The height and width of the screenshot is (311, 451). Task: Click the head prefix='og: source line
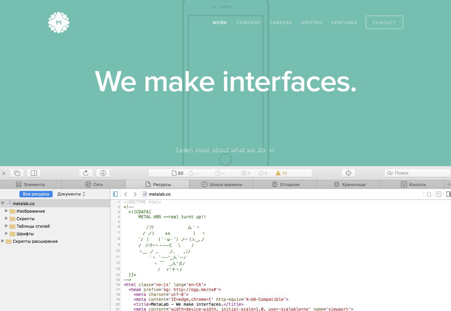tap(175, 289)
